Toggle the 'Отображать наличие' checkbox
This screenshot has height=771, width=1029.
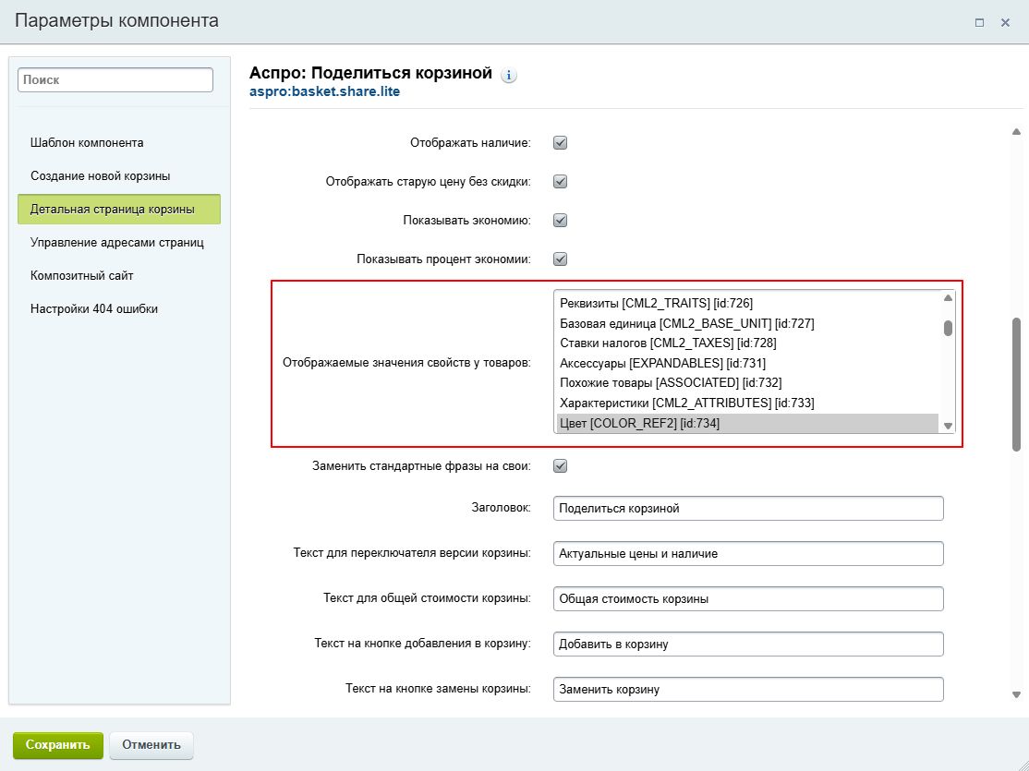560,143
